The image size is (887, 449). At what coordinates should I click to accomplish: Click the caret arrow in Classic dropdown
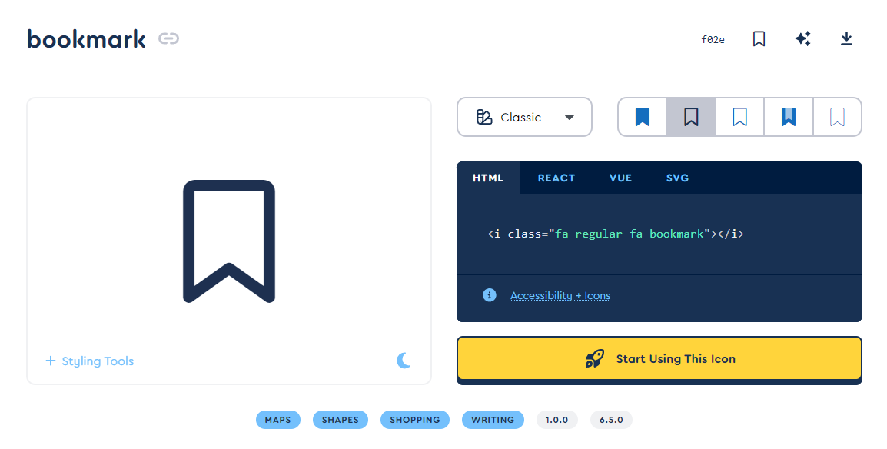point(570,118)
